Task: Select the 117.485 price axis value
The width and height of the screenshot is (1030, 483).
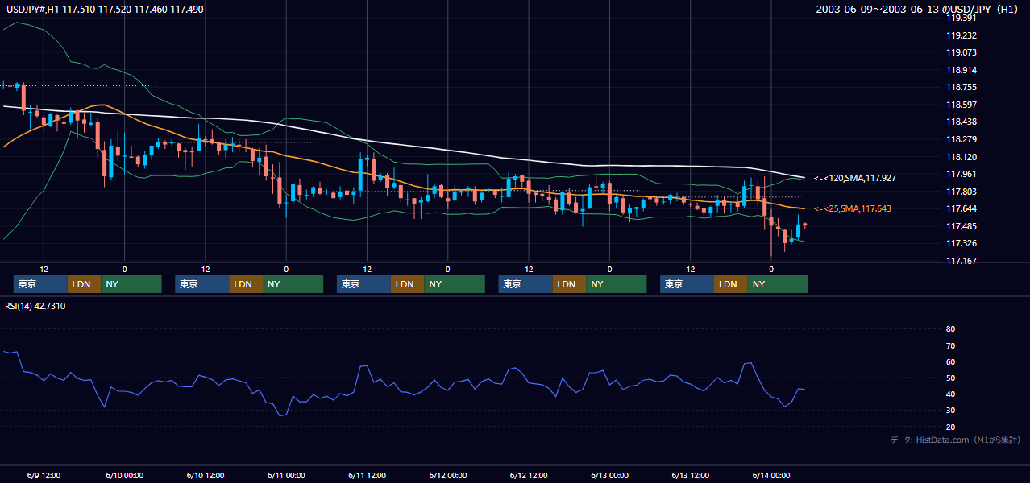Action: click(x=961, y=226)
